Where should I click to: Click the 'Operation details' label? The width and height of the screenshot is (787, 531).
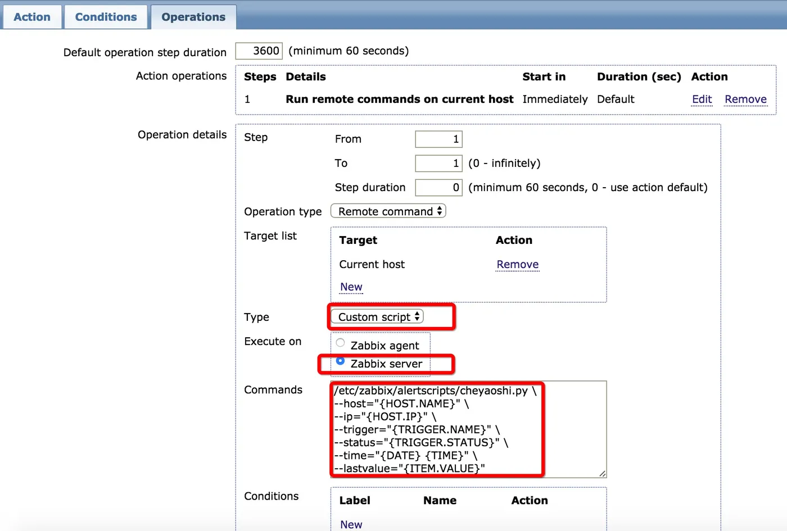tap(182, 135)
